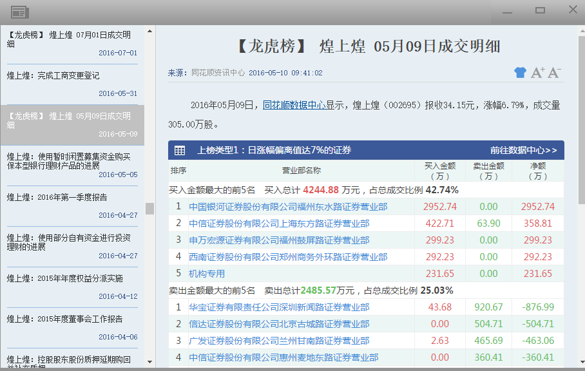
Task: Click the table grid icon in blue header
Action: pos(180,150)
